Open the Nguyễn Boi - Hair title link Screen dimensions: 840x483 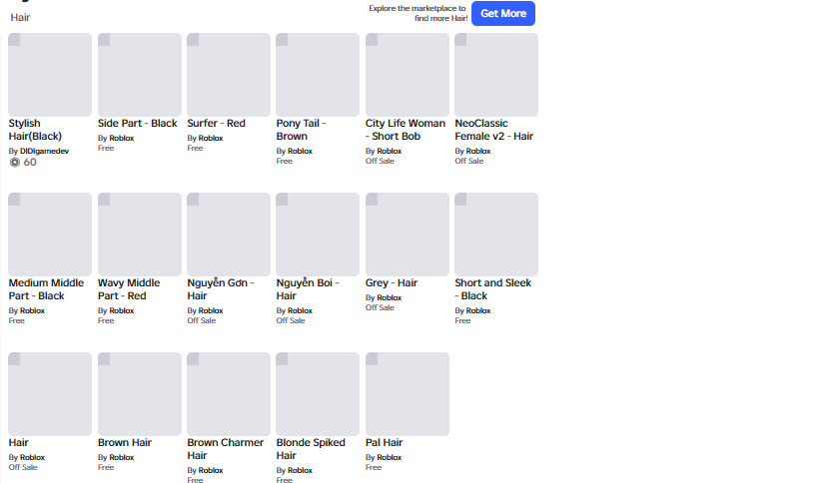(x=308, y=289)
